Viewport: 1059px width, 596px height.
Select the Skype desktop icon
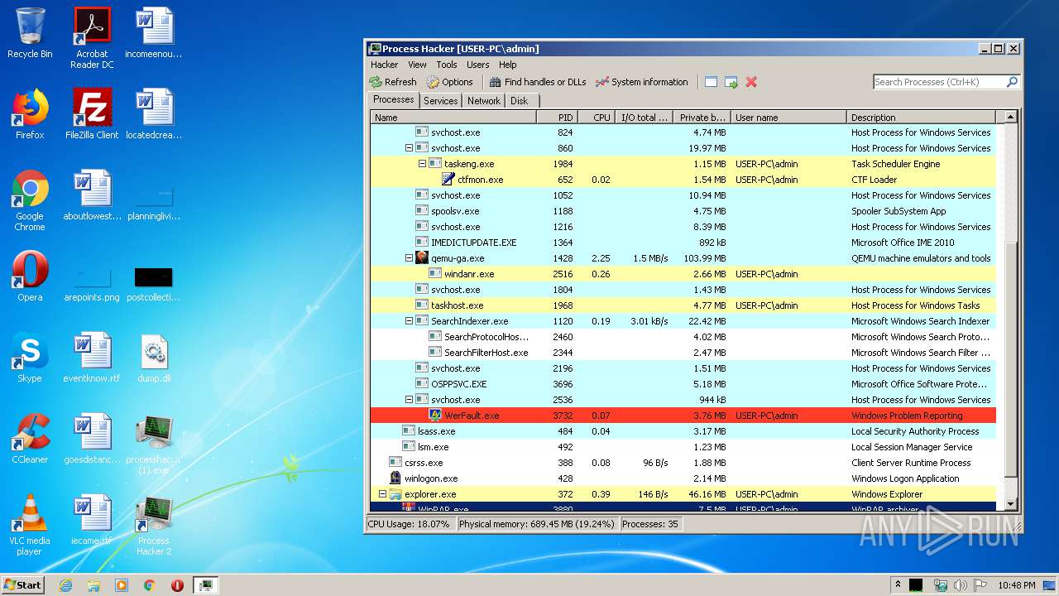[30, 358]
